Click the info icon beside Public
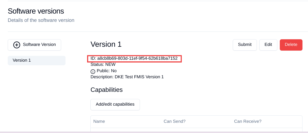Screen dimensions: 308x133 pos(93,72)
